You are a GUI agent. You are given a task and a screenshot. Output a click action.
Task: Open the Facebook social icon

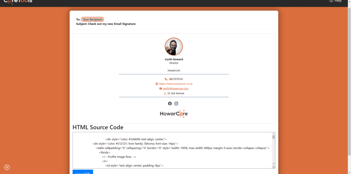point(170,103)
